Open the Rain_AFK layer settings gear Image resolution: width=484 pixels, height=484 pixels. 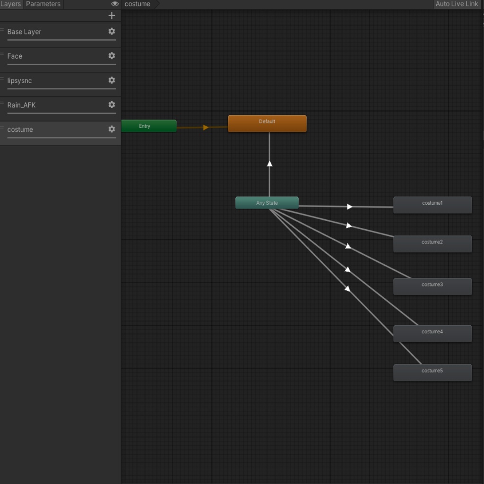(112, 104)
